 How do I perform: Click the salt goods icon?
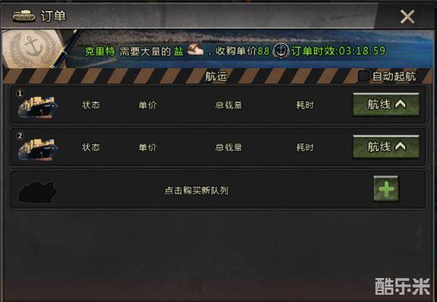(x=195, y=50)
